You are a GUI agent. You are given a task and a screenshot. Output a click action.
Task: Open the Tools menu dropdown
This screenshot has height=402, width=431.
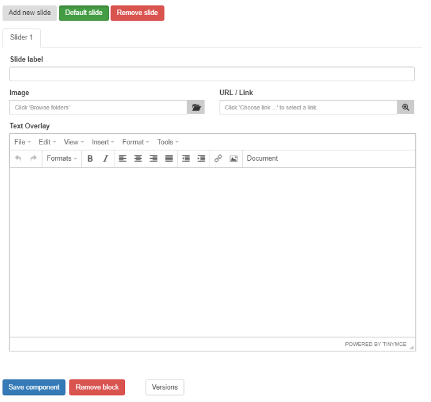point(168,142)
